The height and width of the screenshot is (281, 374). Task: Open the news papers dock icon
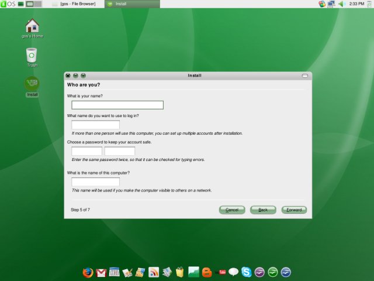(167, 272)
